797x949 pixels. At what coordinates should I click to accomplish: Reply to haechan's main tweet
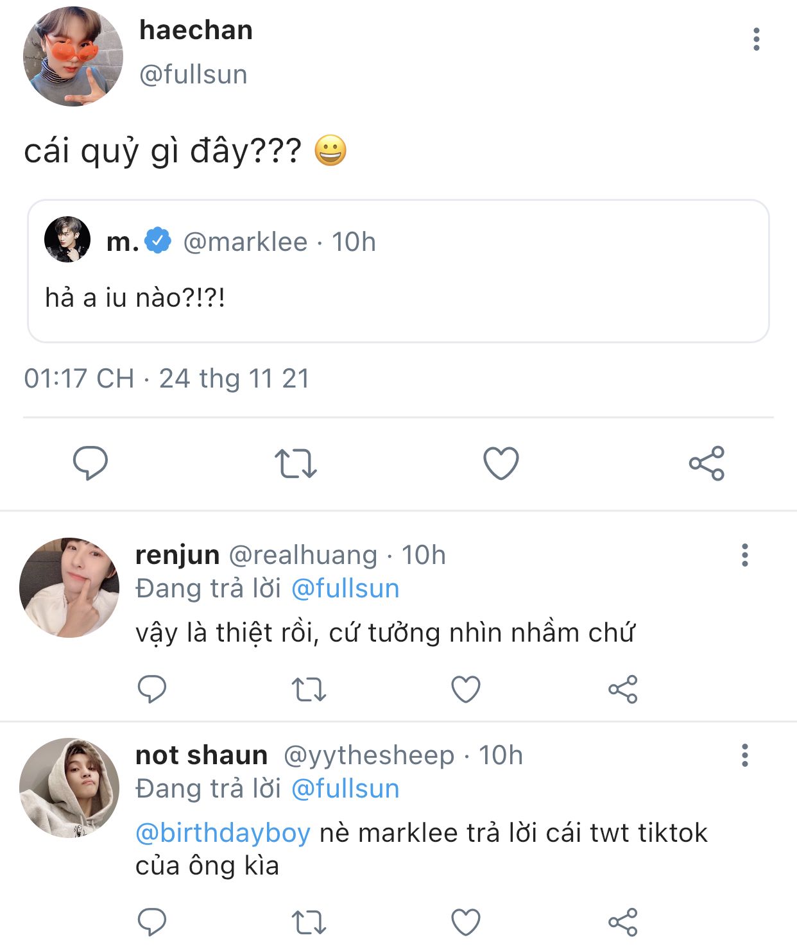(90, 463)
